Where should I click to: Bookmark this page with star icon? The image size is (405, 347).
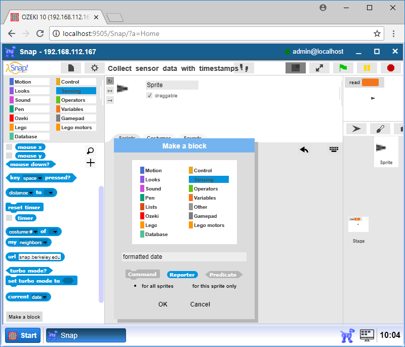point(377,33)
